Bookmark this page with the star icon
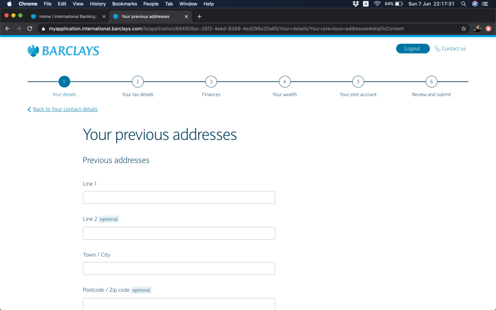The image size is (496, 310). (x=464, y=29)
